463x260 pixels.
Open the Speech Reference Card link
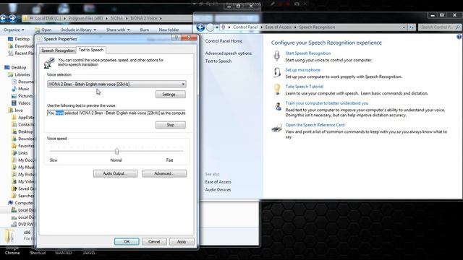315,125
